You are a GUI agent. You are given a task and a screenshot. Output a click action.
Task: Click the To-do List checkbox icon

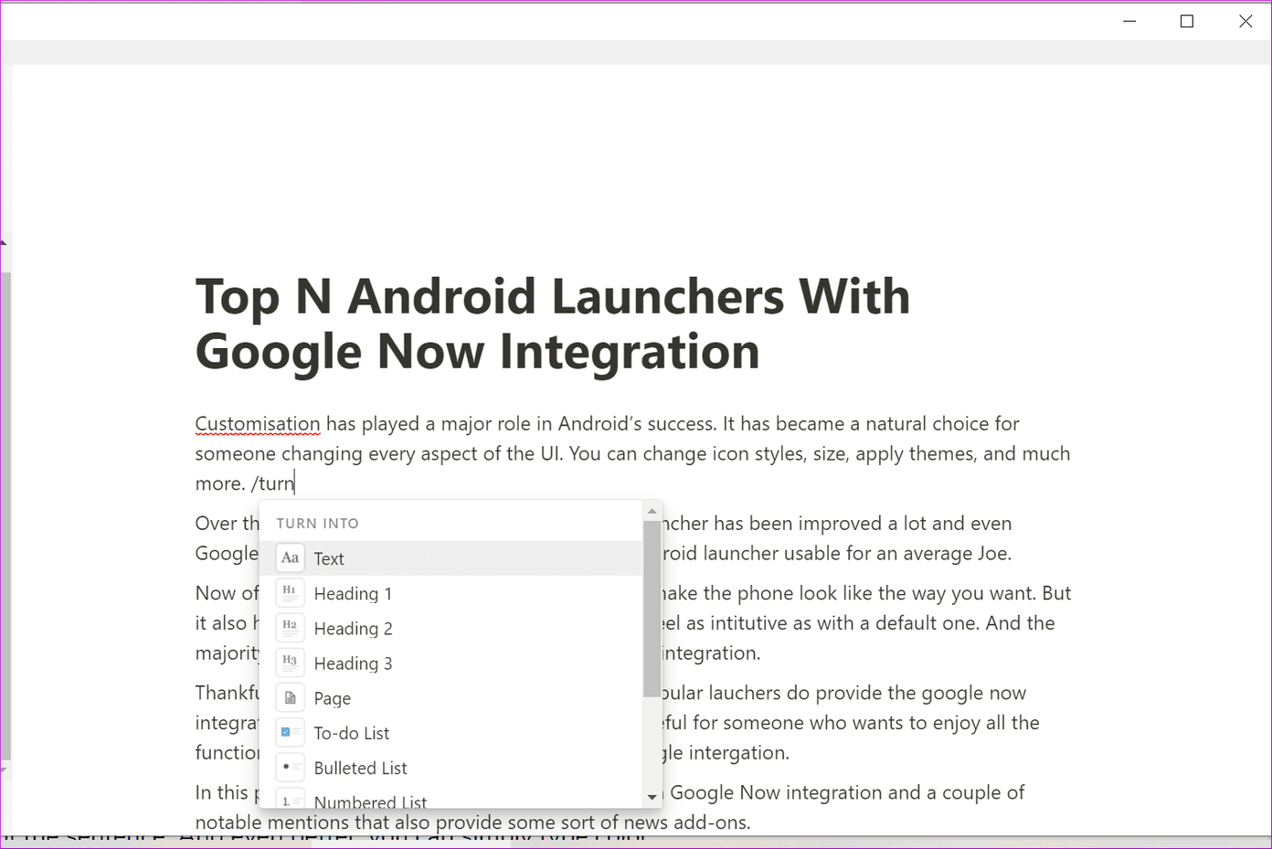(x=290, y=732)
